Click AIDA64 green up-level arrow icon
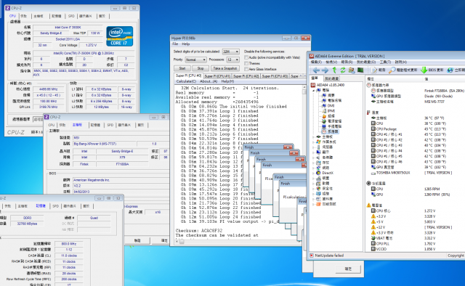The height and width of the screenshot is (286, 465). 334,70
